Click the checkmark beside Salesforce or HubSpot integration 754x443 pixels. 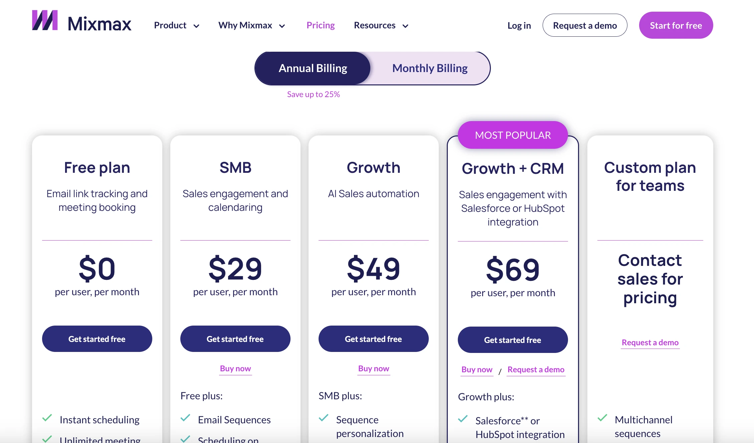(x=463, y=418)
